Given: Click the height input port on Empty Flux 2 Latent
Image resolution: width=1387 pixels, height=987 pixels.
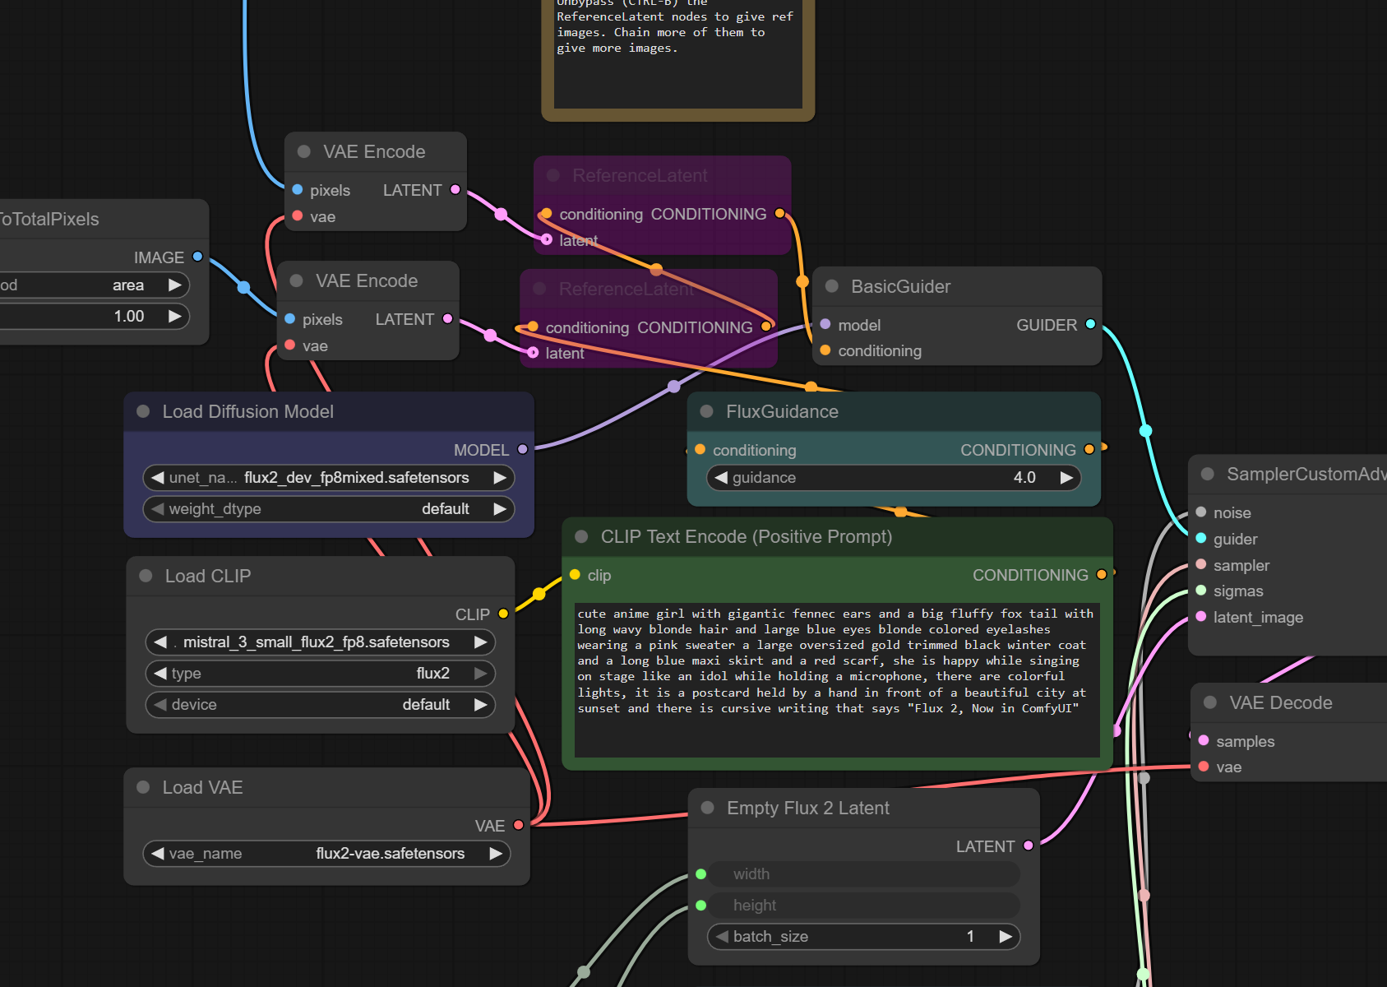Looking at the screenshot, I should pos(701,905).
